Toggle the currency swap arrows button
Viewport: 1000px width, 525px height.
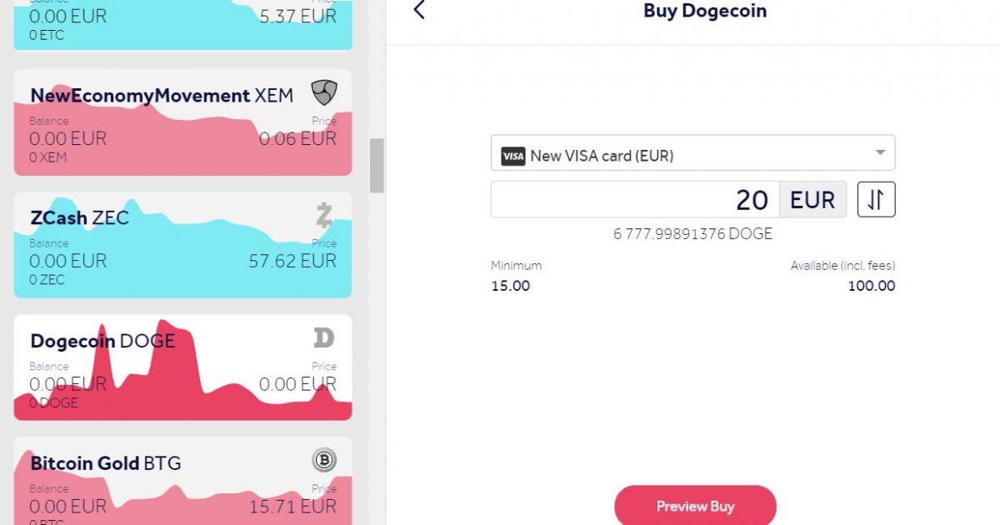(x=876, y=200)
